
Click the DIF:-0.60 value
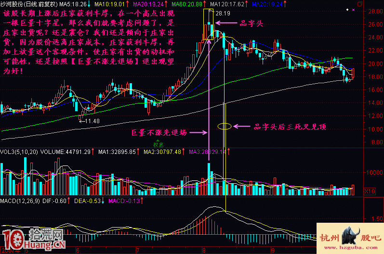coord(54,201)
